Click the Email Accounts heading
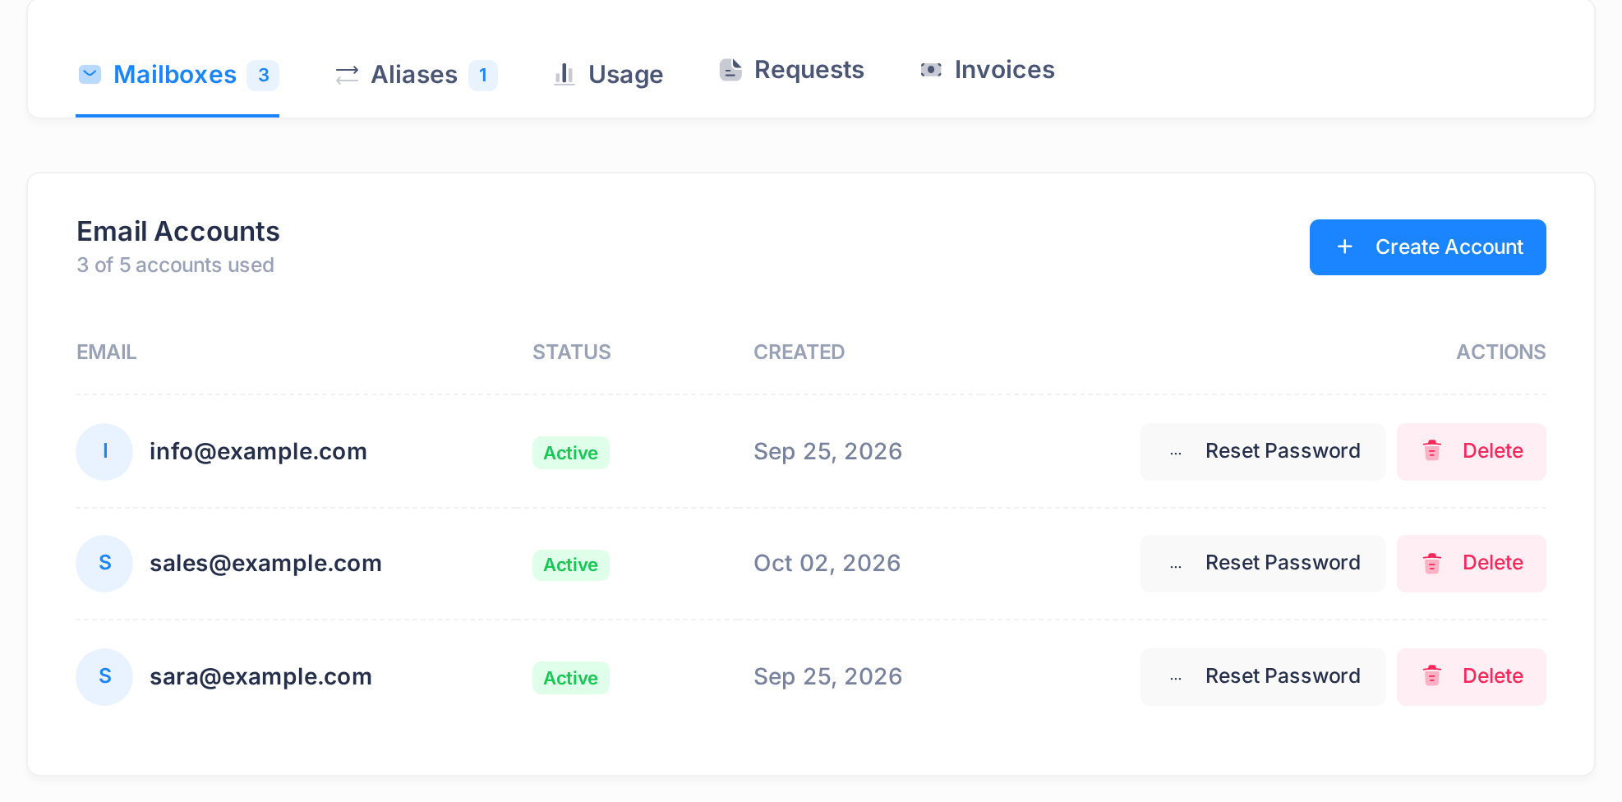 178,232
